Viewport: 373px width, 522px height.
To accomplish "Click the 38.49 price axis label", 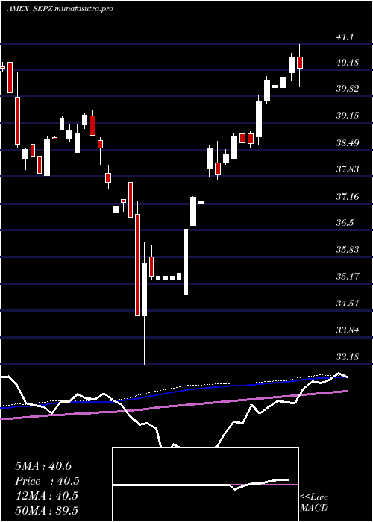I will pos(348,143).
